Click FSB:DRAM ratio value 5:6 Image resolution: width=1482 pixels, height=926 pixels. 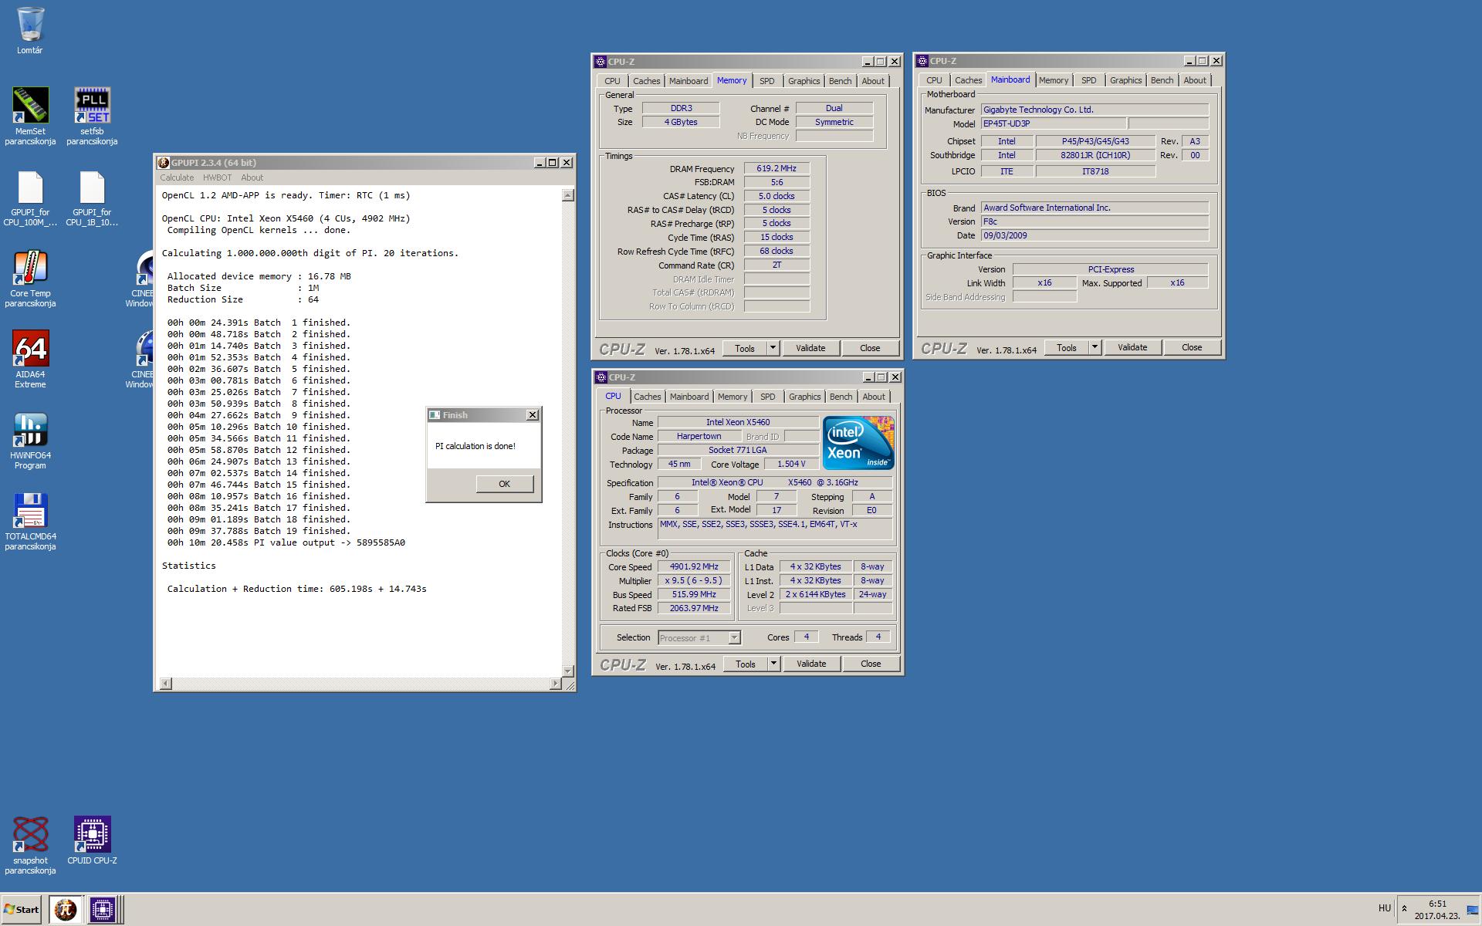tap(777, 182)
